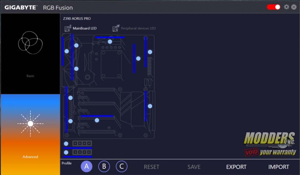Click the Peripheral devices LED icon
Viewport: 300px width, 175px height.
[x=116, y=28]
